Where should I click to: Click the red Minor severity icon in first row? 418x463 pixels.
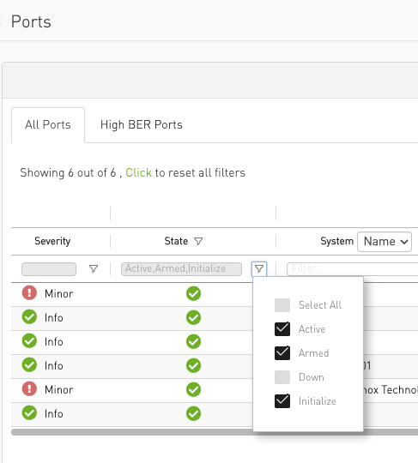(29, 293)
